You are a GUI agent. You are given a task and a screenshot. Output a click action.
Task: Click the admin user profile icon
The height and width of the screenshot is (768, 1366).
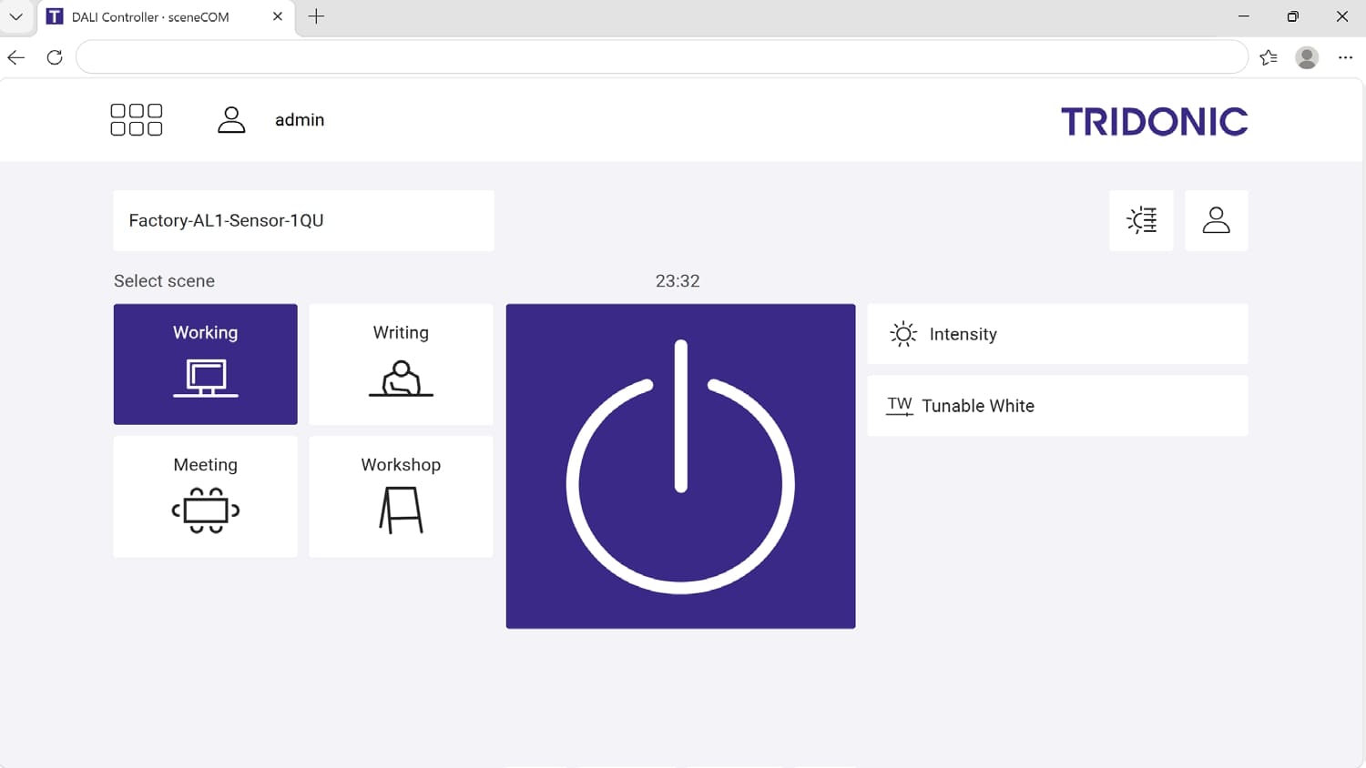click(231, 119)
